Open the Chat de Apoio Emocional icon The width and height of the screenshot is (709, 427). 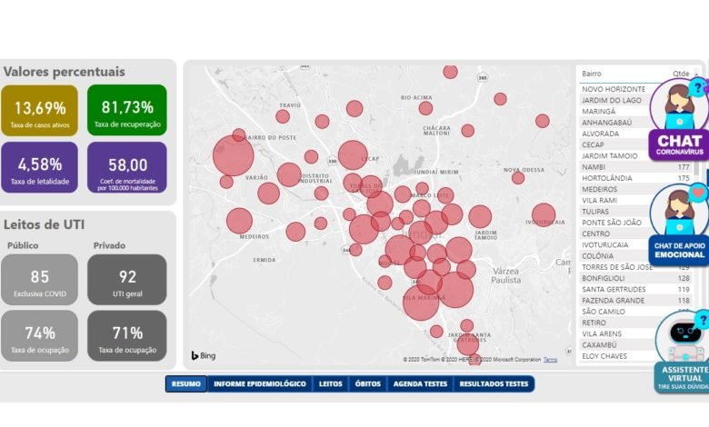pos(678,224)
